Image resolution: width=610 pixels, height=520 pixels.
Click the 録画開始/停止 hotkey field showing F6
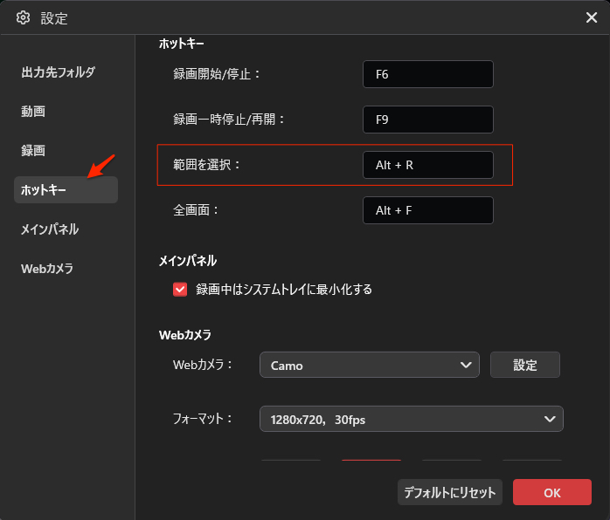click(x=427, y=74)
